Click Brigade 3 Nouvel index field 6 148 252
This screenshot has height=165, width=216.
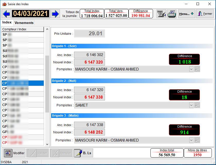click(x=89, y=132)
